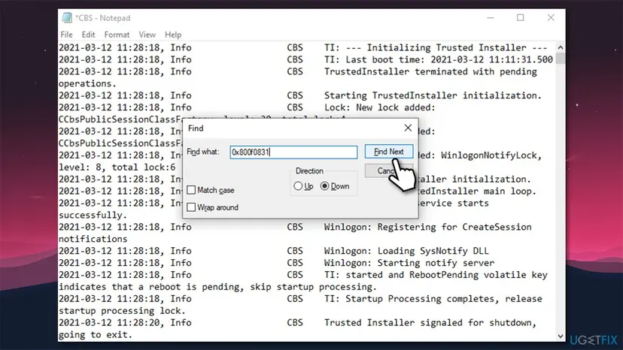Minimize the Notepad window

pos(491,18)
